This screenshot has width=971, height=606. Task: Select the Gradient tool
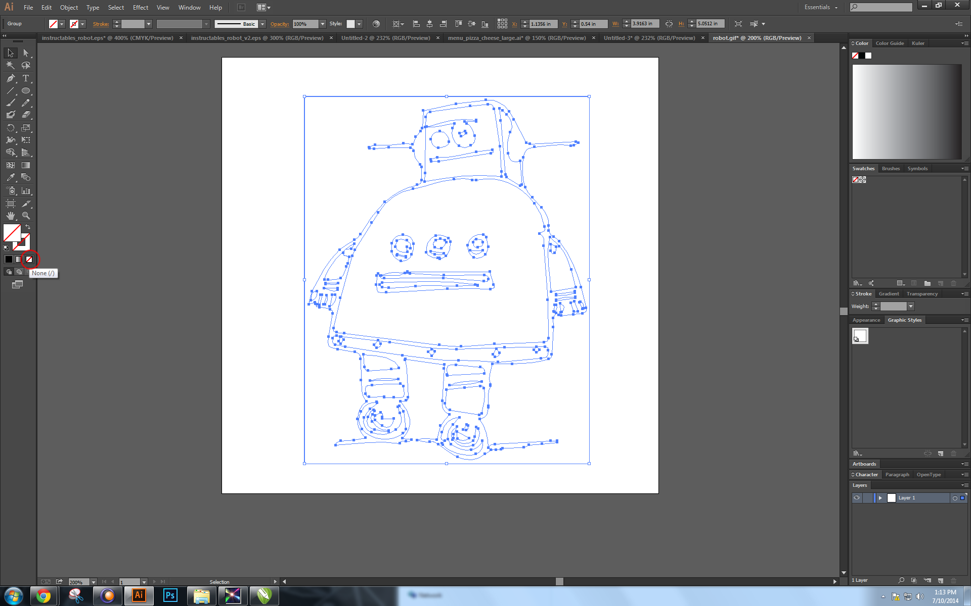tap(26, 165)
